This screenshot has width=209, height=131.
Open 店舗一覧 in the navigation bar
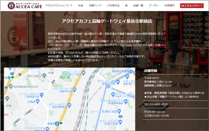138,6
